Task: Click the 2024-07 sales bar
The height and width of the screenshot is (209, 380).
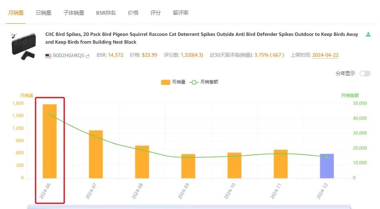Action: tap(96, 154)
